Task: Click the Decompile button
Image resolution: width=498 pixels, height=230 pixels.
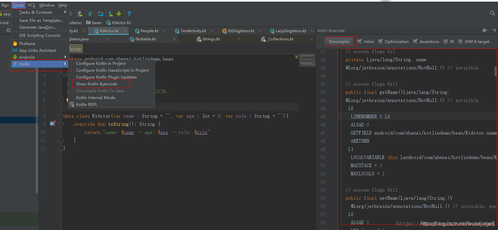Action: (x=339, y=41)
